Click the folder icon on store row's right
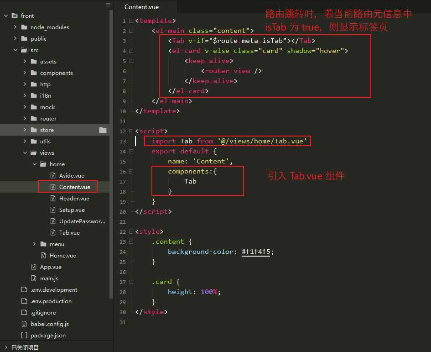 (x=103, y=130)
